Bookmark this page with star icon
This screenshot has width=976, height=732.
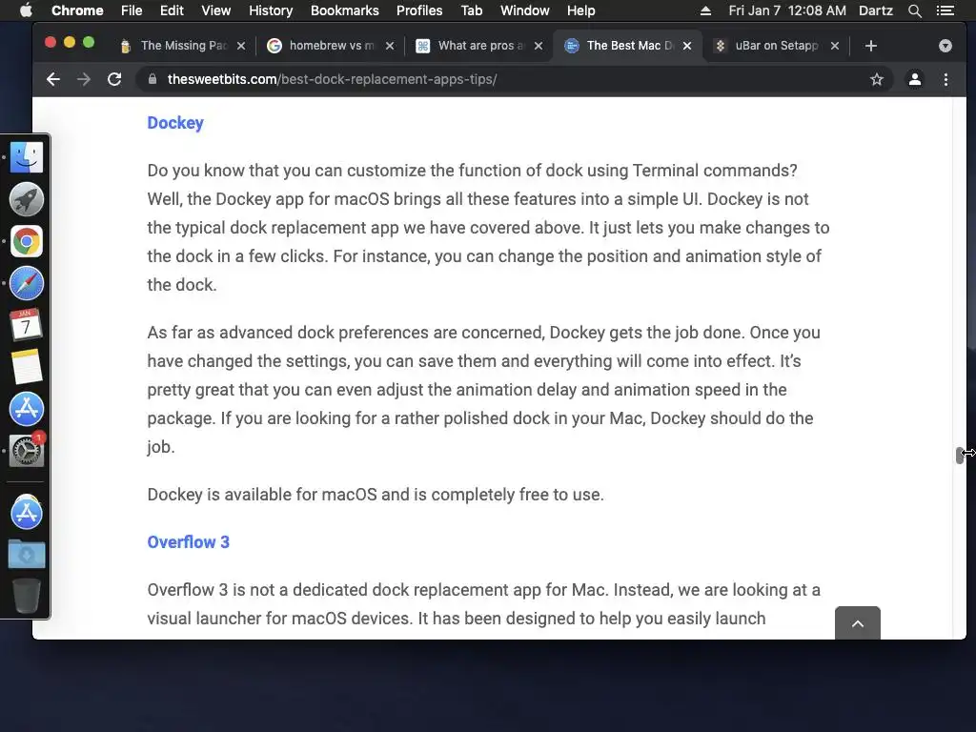tap(877, 79)
